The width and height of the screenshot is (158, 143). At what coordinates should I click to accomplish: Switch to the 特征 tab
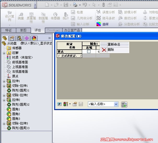point(8,30)
